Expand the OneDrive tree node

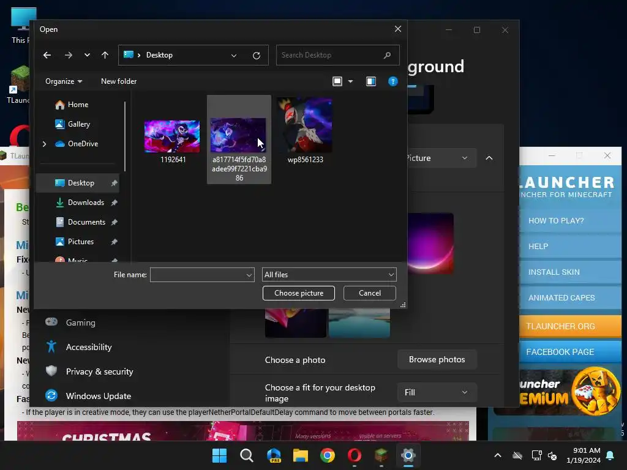(x=44, y=144)
